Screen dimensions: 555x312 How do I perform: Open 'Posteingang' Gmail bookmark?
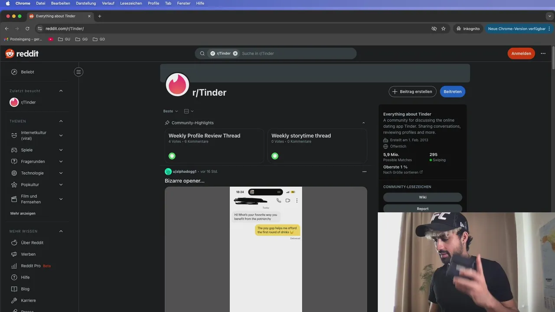pos(23,39)
